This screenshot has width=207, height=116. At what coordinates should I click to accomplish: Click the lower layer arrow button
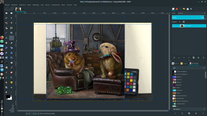point(189,58)
